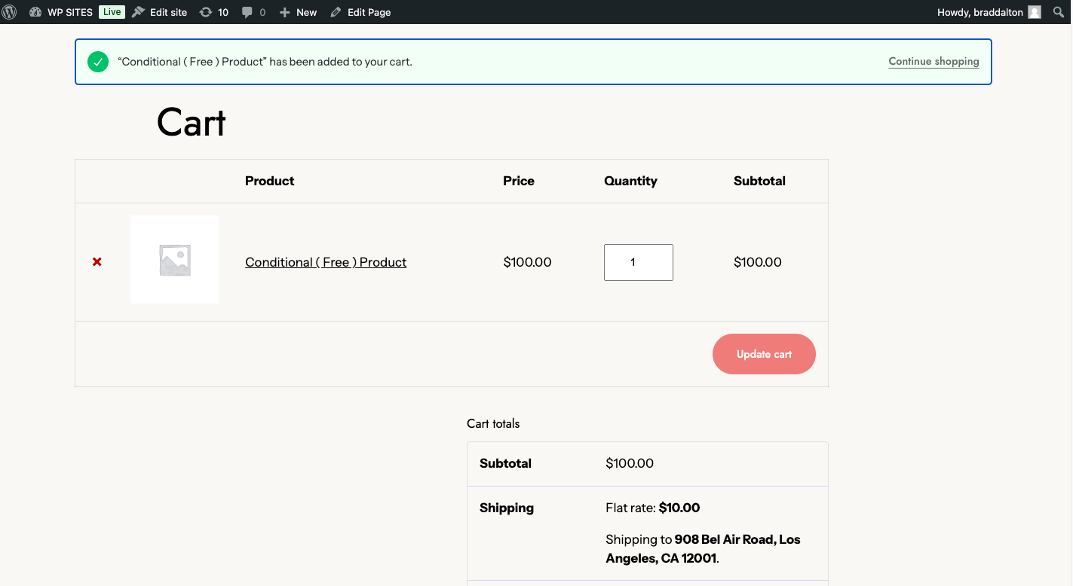The image size is (1073, 586).
Task: Click Edit Page with the pencil icon
Action: click(360, 12)
